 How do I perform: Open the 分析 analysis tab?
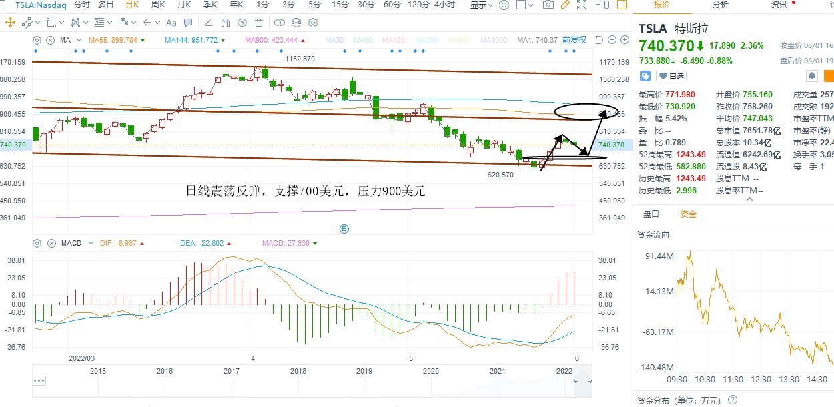coord(721,4)
